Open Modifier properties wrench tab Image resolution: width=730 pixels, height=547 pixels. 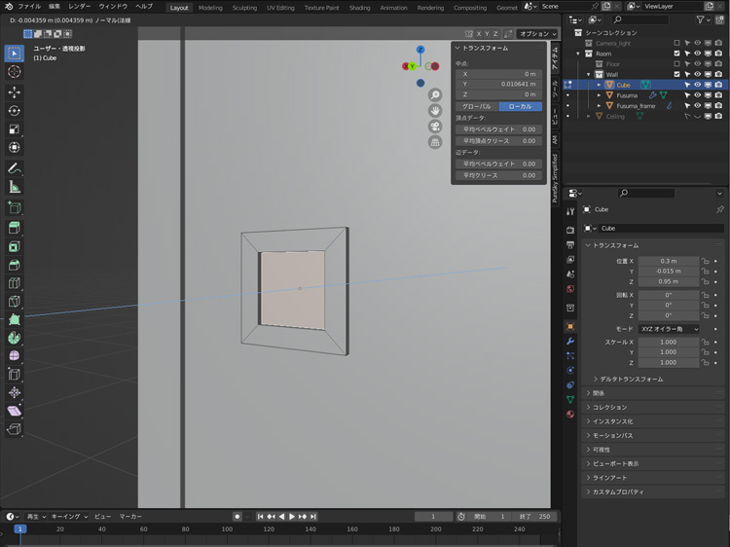570,342
